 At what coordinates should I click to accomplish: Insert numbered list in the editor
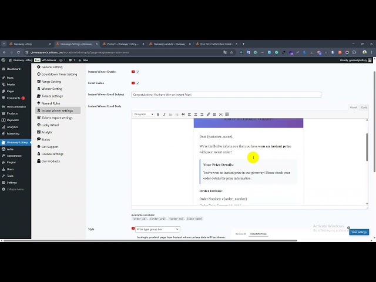point(177,115)
